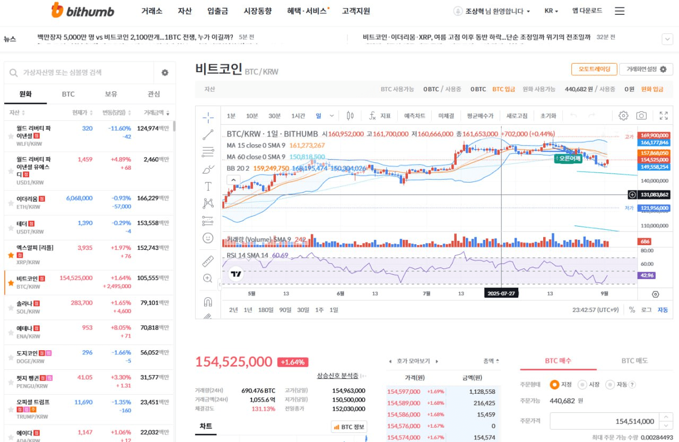The width and height of the screenshot is (679, 442).
Task: Click the 오토트레이딩 button
Action: (x=594, y=69)
